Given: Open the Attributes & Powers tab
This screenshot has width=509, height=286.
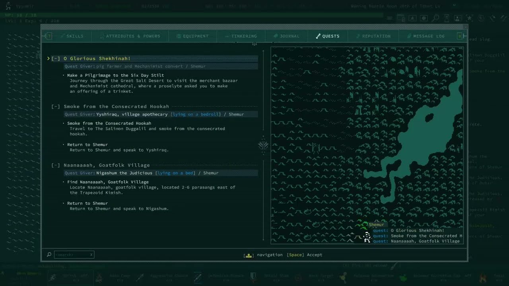Looking at the screenshot, I should (130, 36).
